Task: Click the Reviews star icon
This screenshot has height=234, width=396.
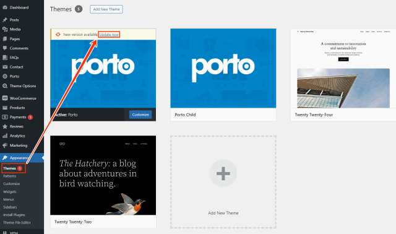Action: (x=5, y=126)
